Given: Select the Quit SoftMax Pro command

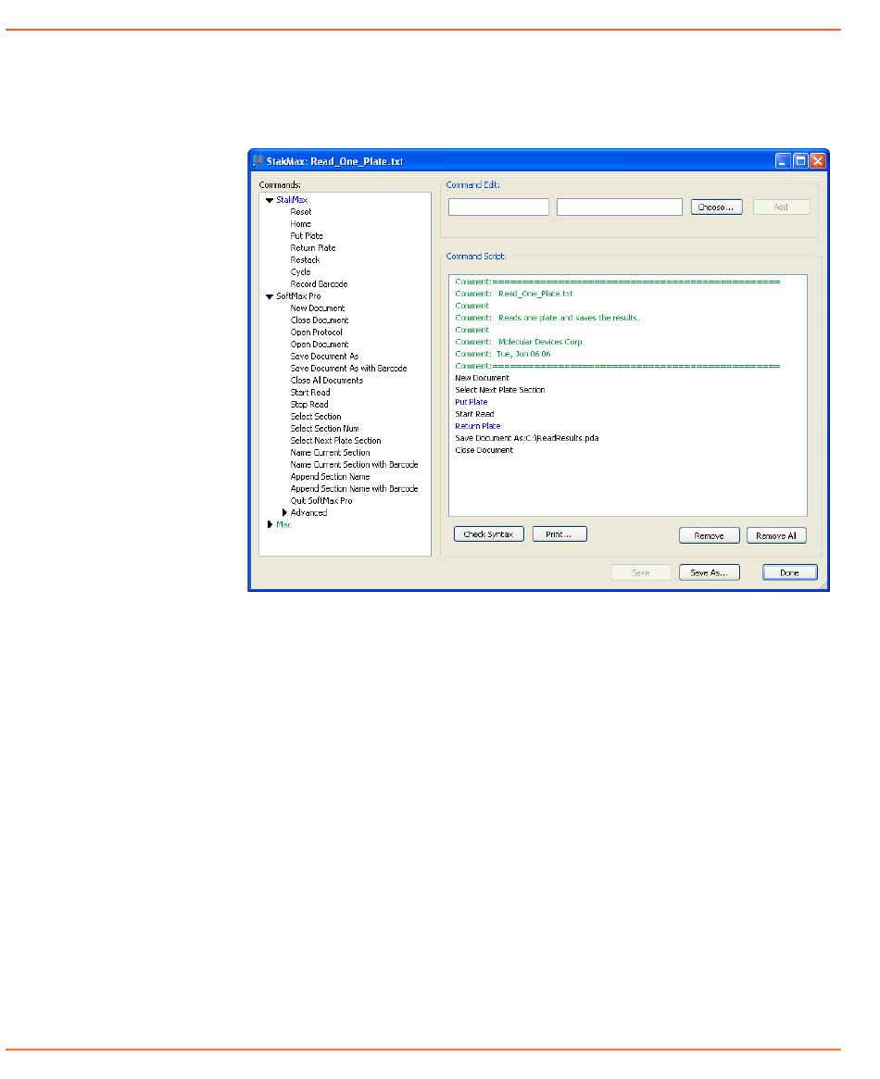Looking at the screenshot, I should pos(321,501).
